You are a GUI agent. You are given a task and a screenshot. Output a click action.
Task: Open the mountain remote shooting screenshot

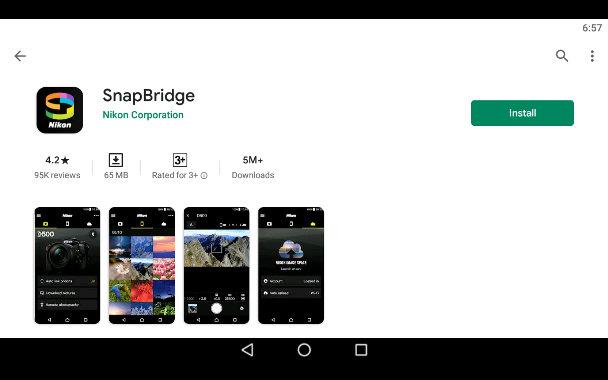click(217, 266)
